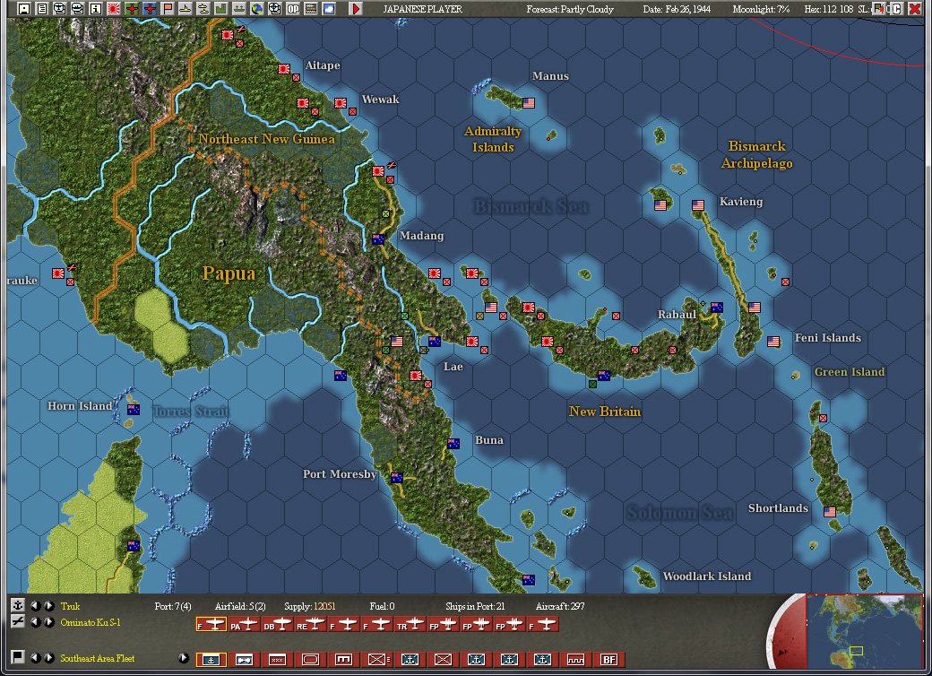
Task: Toggle the cloud weather overlay icon
Action: point(329,9)
